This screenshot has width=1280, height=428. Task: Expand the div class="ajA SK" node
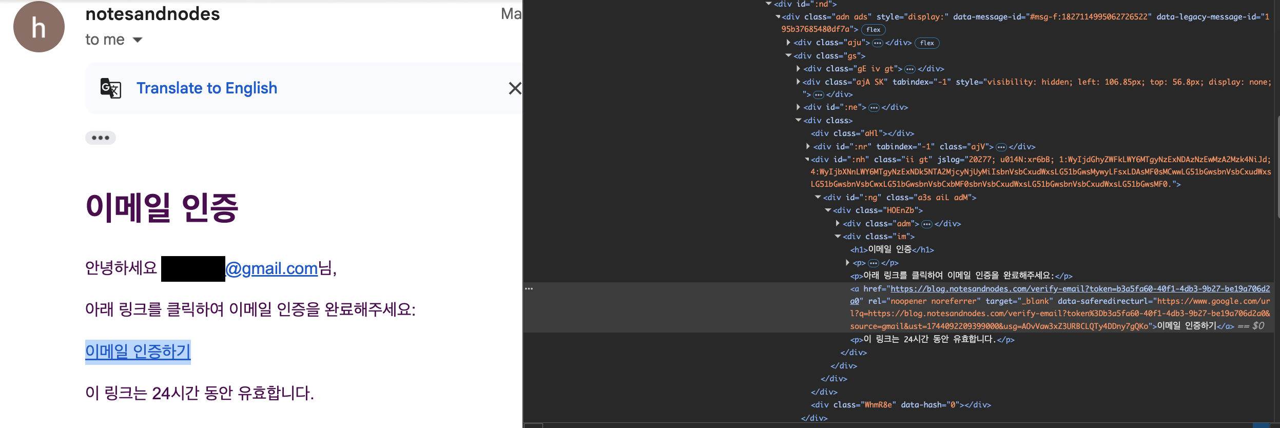pyautogui.click(x=799, y=82)
